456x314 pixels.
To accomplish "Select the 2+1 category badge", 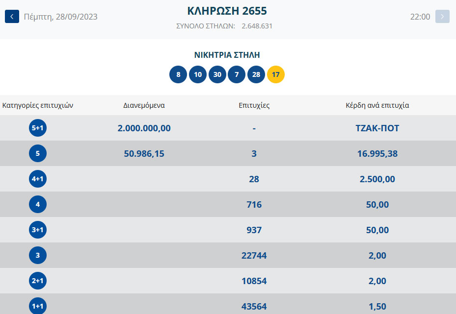I will pos(38,281).
